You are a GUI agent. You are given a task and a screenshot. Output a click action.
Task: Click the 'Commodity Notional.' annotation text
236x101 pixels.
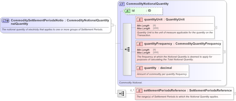click(x=131, y=83)
